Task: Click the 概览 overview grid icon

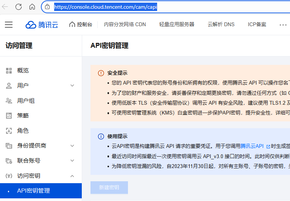Action: (9, 71)
